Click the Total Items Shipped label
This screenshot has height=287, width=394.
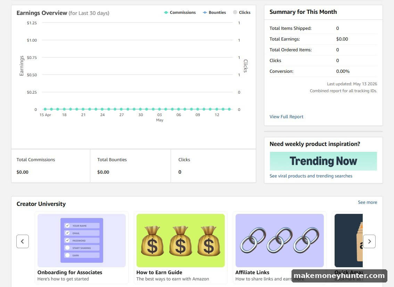pyautogui.click(x=290, y=28)
